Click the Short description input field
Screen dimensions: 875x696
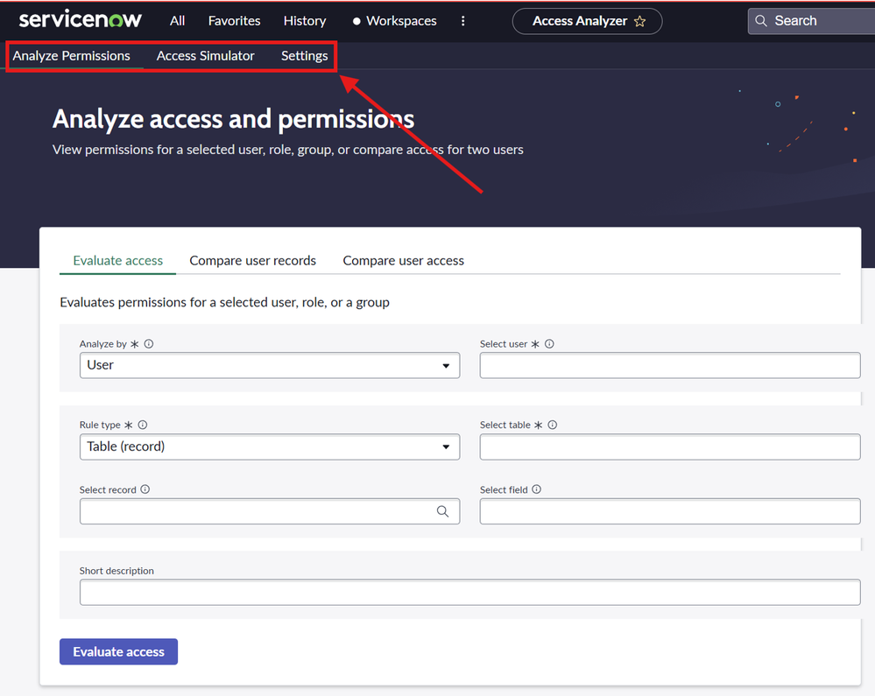point(469,593)
